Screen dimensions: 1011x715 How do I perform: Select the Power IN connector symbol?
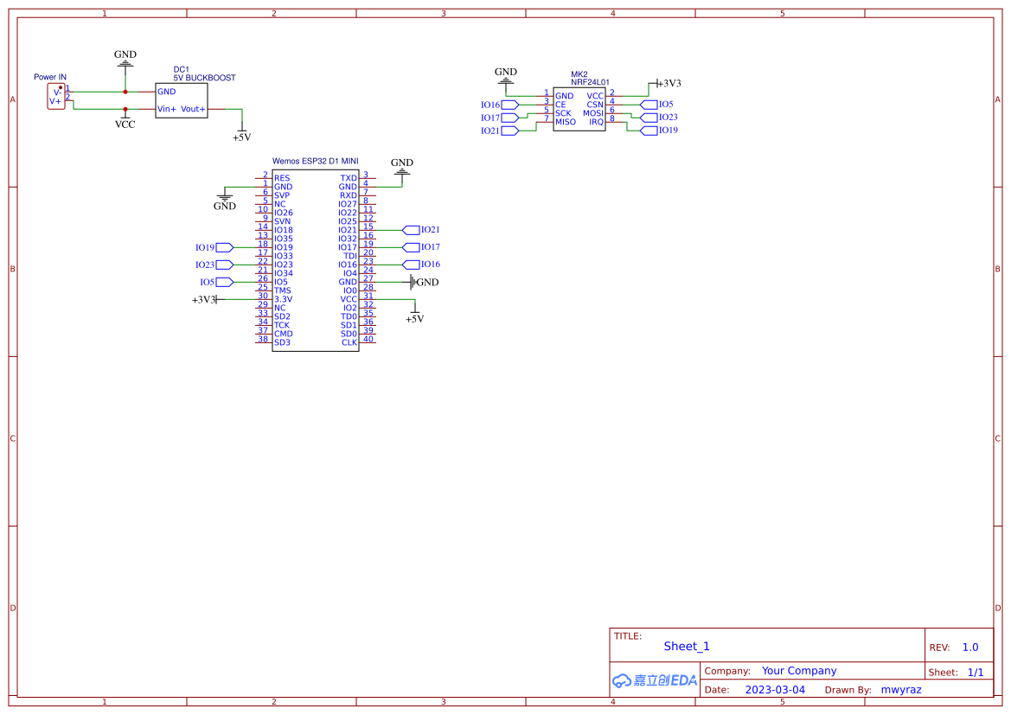(x=54, y=95)
